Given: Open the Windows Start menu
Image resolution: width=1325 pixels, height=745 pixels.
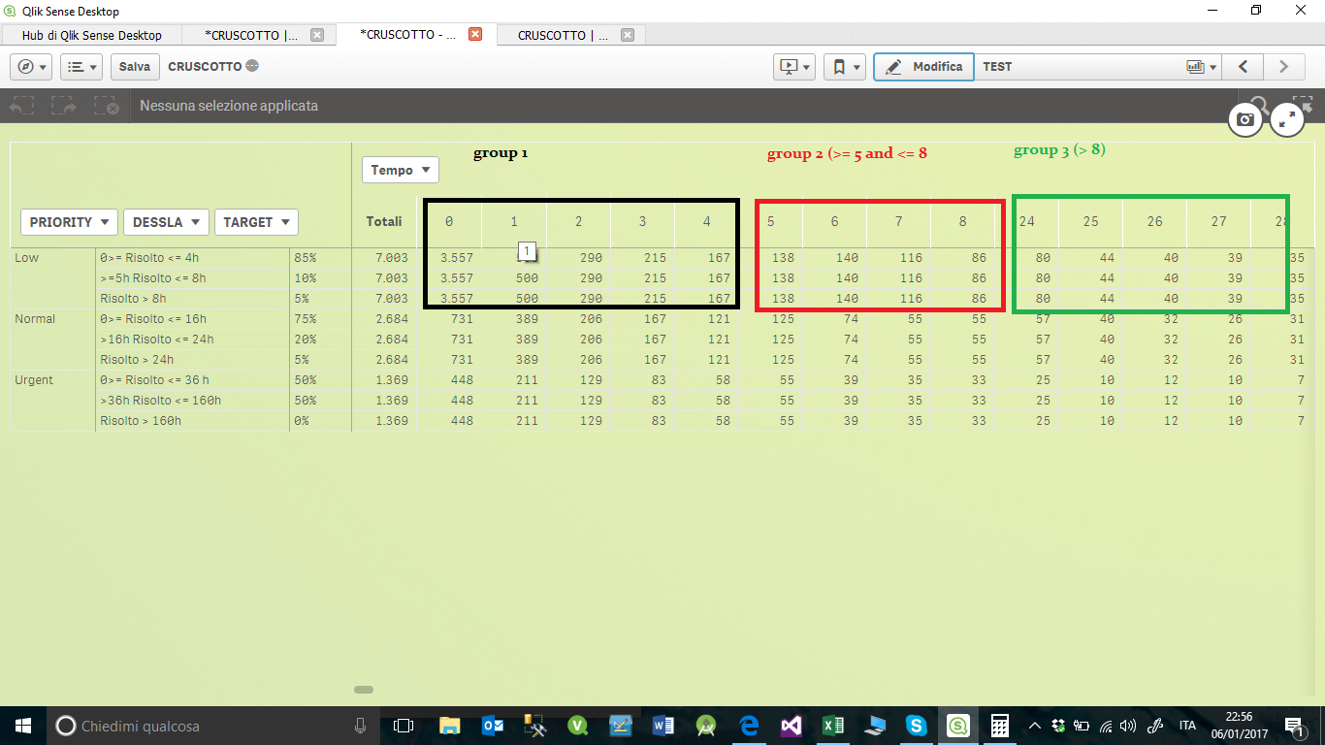Looking at the screenshot, I should pos(22,726).
